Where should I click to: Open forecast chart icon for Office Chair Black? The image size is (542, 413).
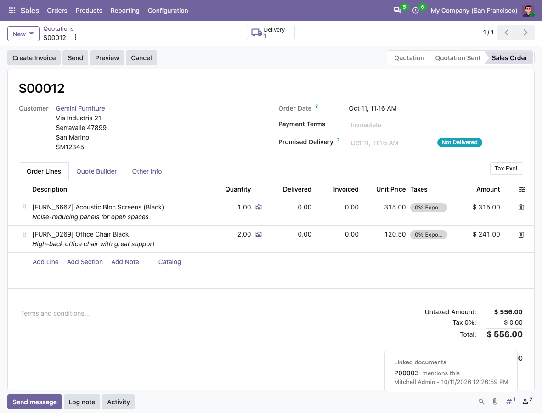(259, 234)
